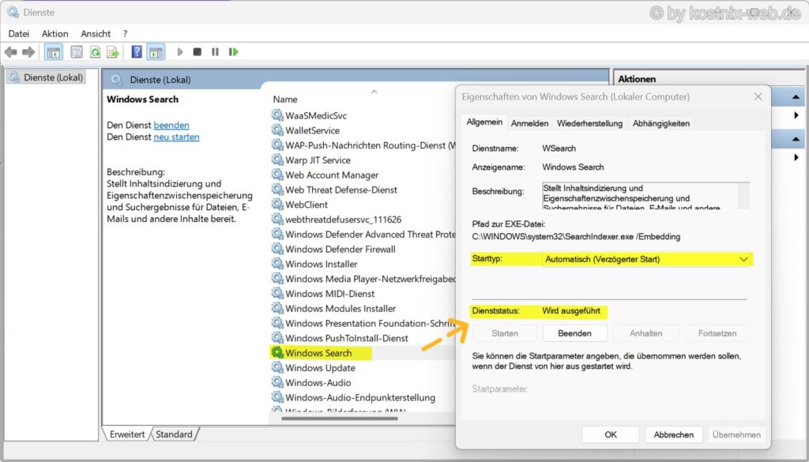Click the gear icon of WebClient

(x=277, y=205)
